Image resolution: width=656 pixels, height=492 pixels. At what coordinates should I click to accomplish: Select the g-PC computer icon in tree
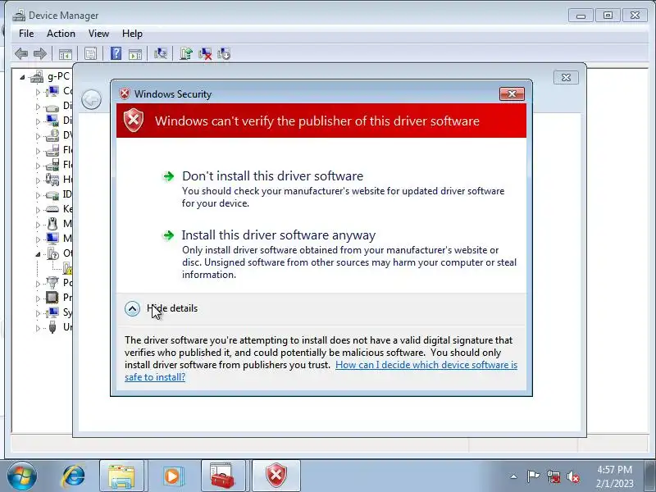click(37, 76)
